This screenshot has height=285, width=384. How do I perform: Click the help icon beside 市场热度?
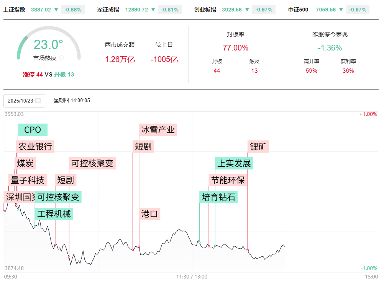tap(62, 58)
